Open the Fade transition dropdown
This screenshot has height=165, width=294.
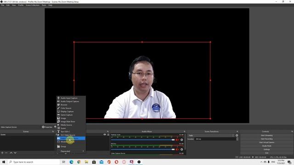(211, 136)
